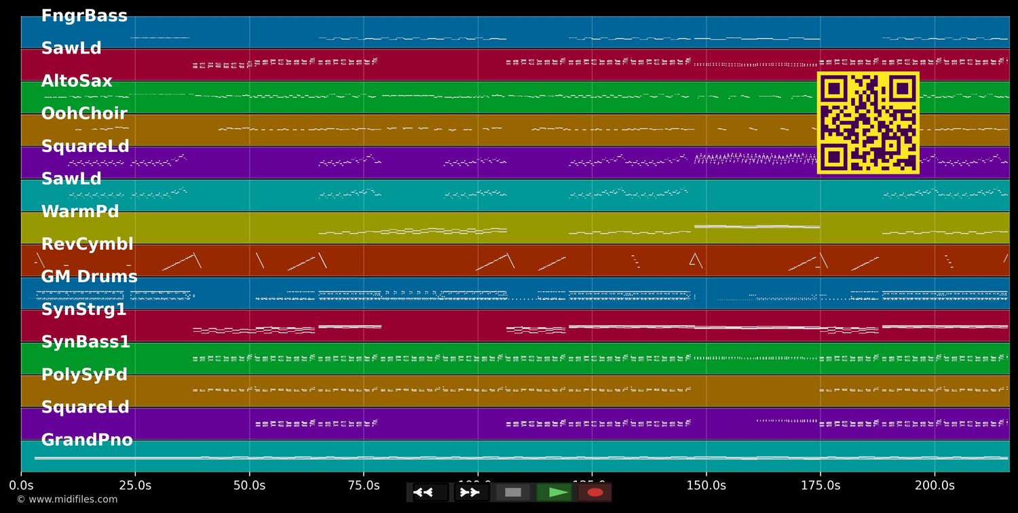Open the www.midifiles.com link

67,499
